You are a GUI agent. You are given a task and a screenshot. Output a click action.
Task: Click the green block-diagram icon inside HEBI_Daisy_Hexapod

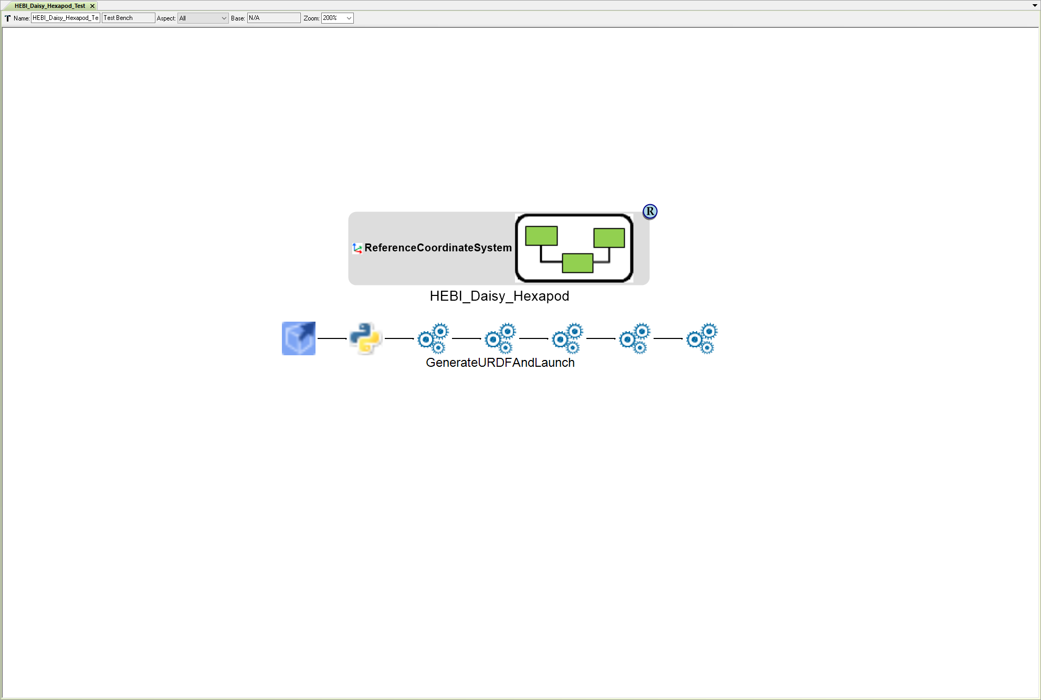coord(574,248)
